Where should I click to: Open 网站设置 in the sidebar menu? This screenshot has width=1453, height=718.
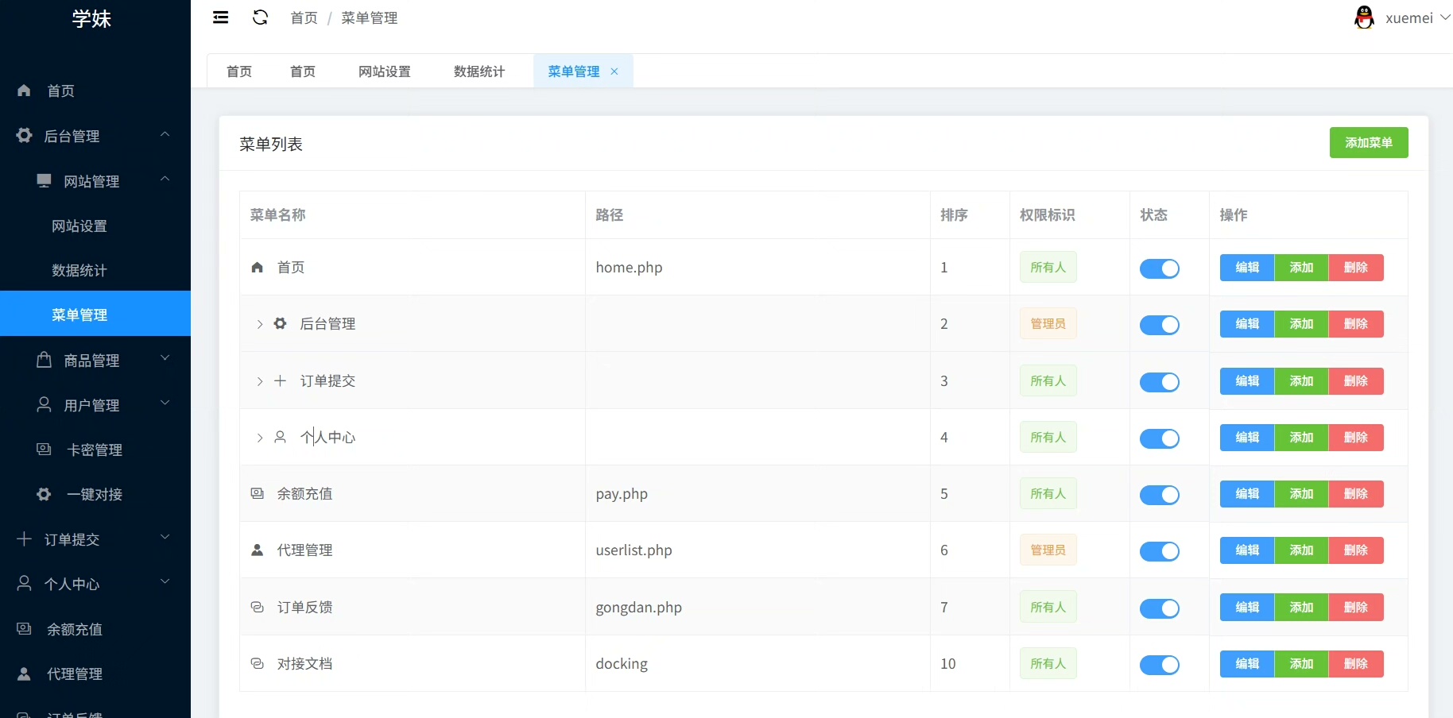tap(79, 226)
